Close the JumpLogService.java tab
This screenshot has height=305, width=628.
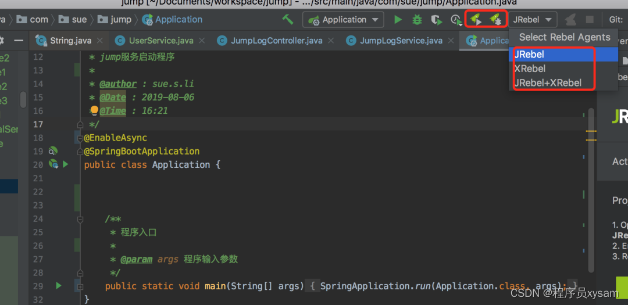[x=451, y=41]
